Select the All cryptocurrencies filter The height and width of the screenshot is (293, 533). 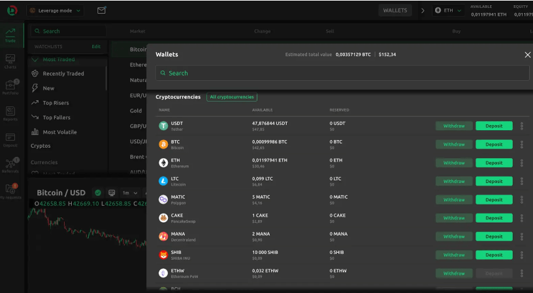coord(232,97)
